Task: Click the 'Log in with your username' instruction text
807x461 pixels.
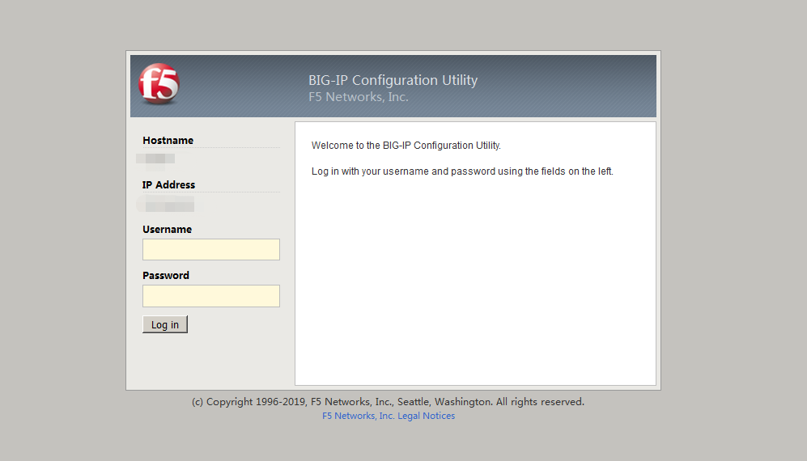Action: 462,171
